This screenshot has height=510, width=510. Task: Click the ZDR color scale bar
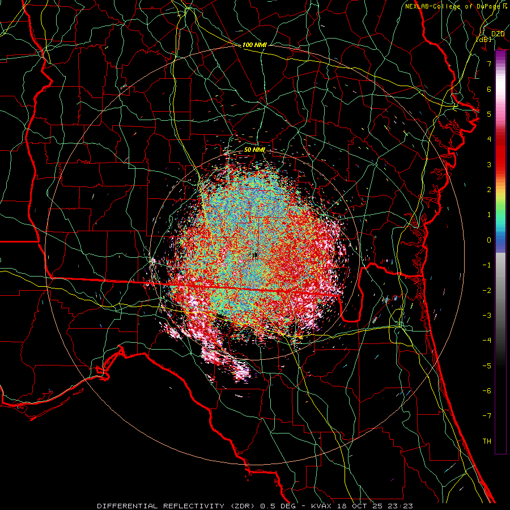point(500,252)
